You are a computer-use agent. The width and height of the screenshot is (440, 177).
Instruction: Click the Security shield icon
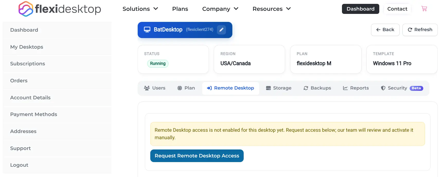pos(383,88)
